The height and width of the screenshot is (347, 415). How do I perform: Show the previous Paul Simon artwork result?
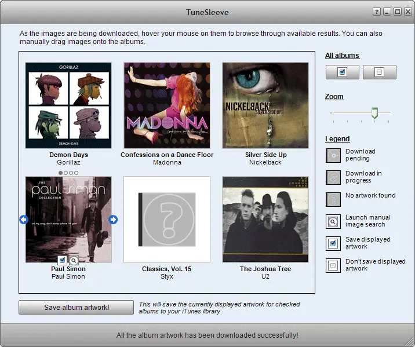pos(24,220)
